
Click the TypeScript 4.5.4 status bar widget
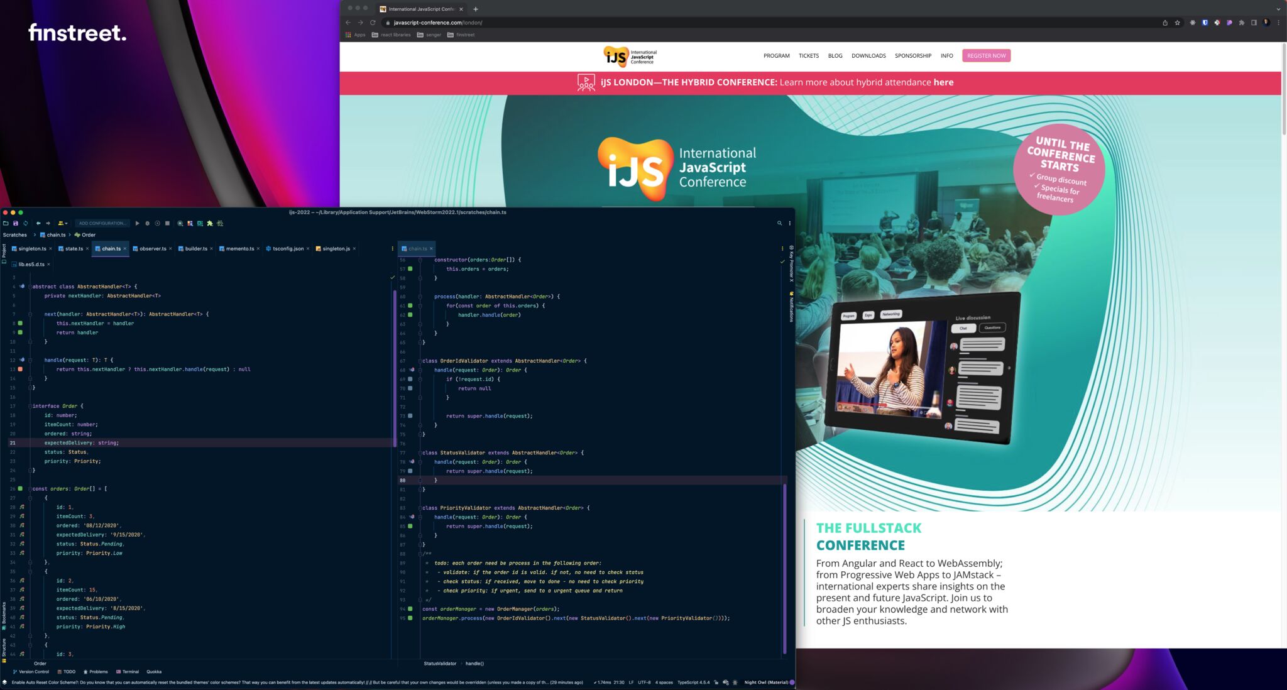[x=693, y=682]
